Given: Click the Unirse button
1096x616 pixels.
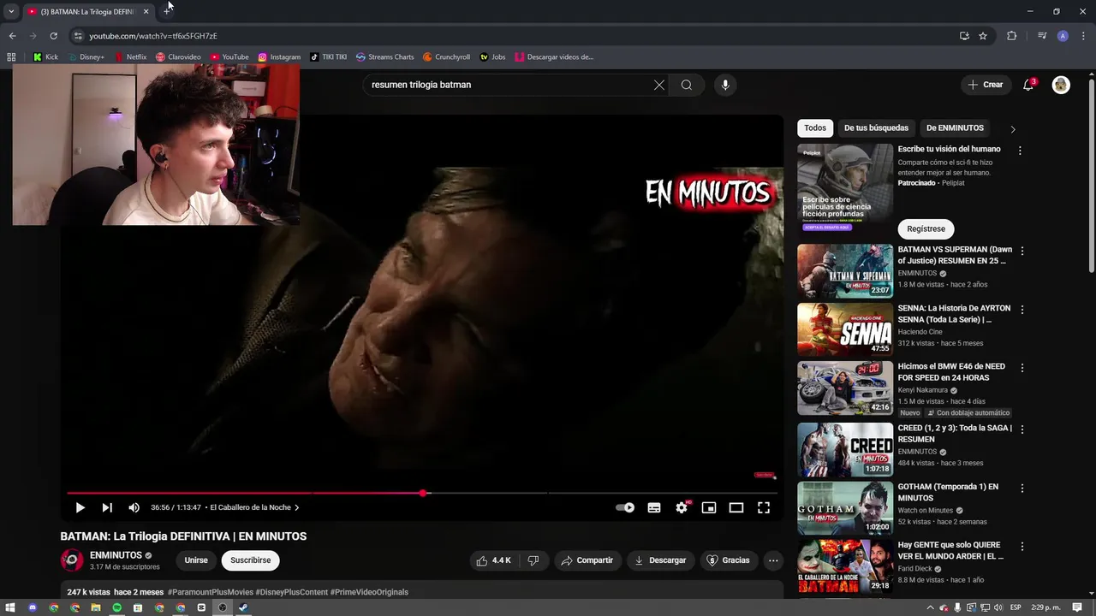Looking at the screenshot, I should 196,560.
